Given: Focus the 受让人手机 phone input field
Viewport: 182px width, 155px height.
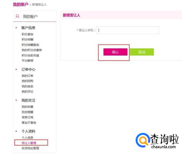Looking at the screenshot, I should pyautogui.click(x=128, y=30).
